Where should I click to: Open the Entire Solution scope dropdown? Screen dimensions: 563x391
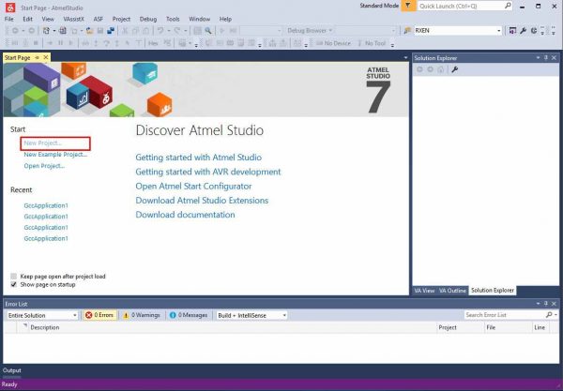(74, 315)
